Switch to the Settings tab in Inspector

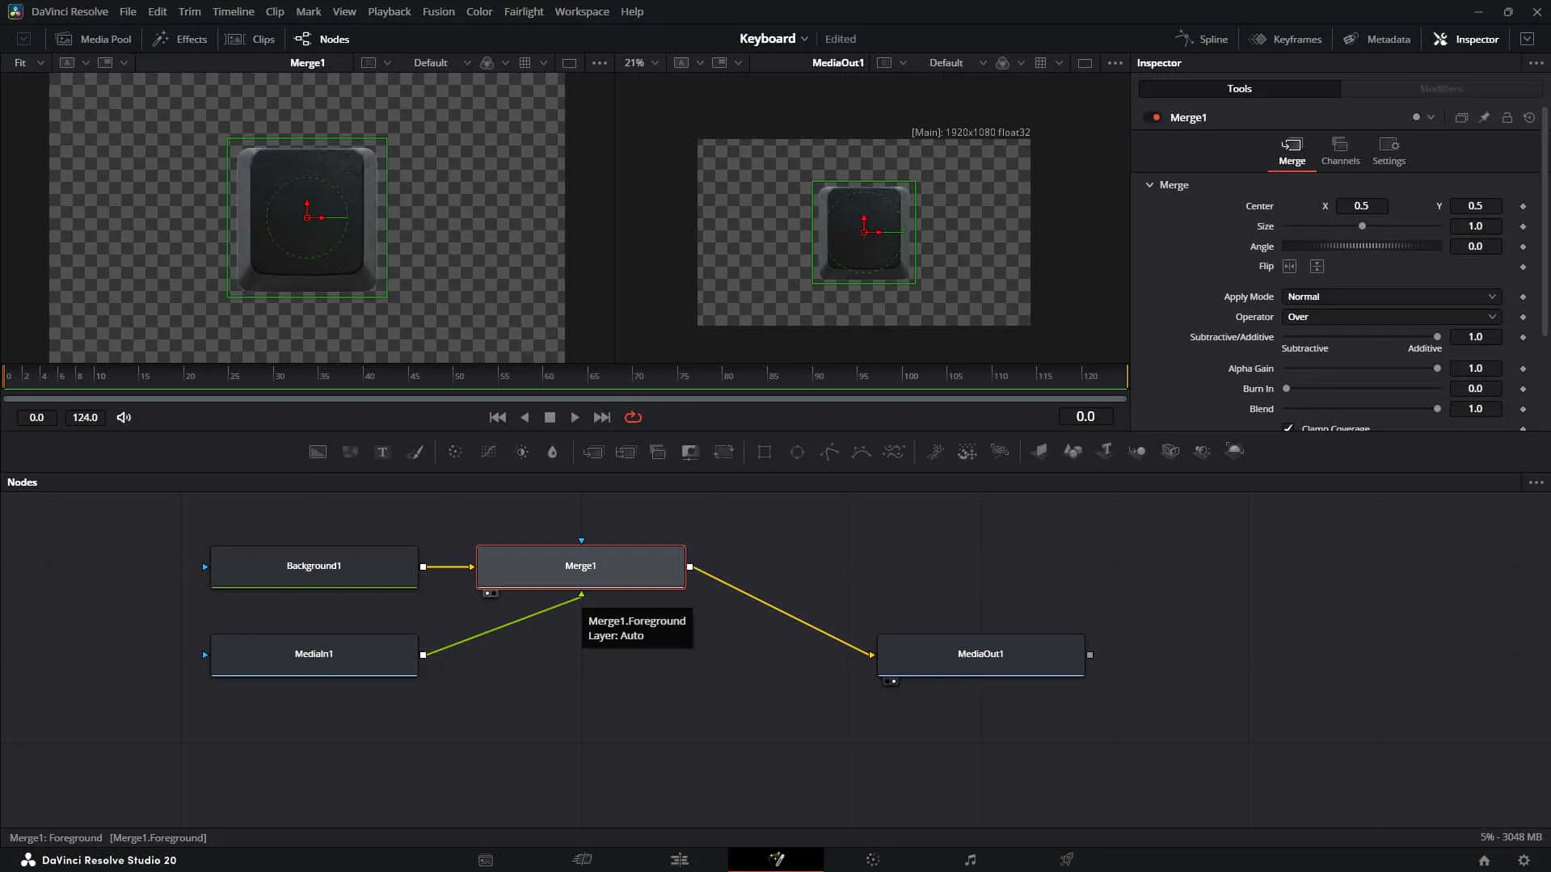1389,151
